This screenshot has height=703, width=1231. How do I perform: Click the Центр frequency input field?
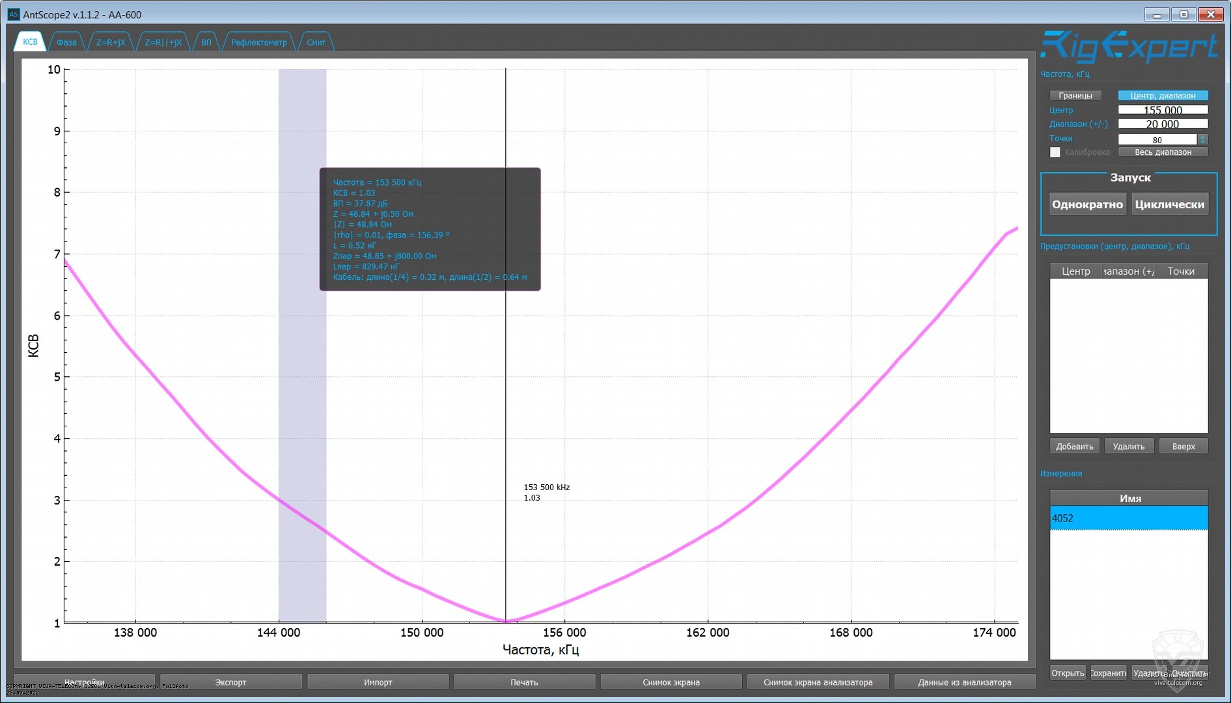coord(1162,110)
